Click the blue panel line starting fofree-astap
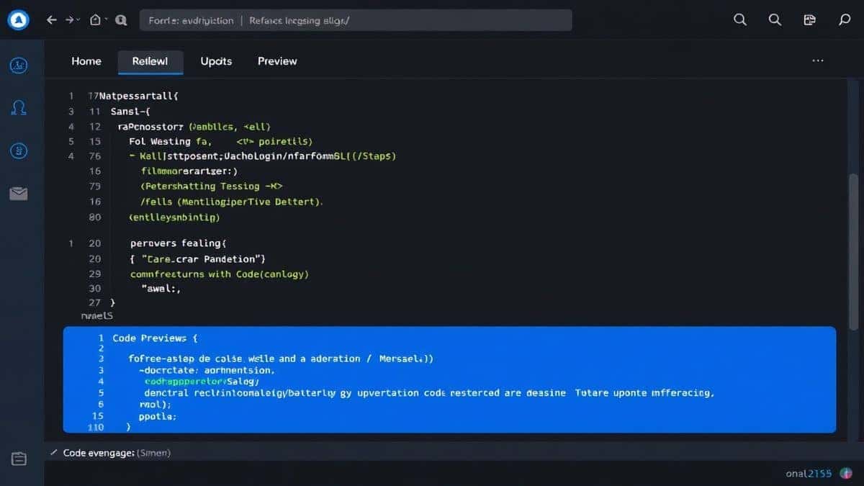The image size is (864, 486). pyautogui.click(x=281, y=358)
